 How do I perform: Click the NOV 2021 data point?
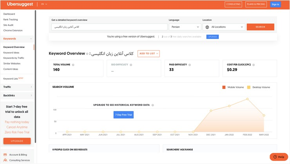(x=193, y=132)
